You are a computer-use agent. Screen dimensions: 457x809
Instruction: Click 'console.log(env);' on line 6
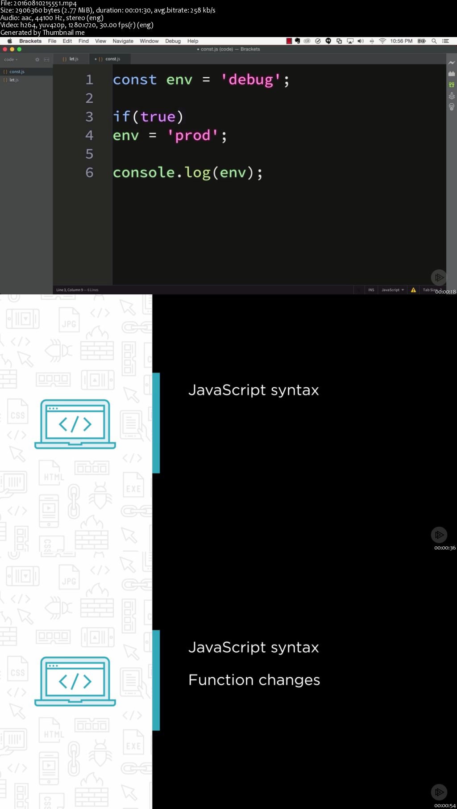(188, 172)
